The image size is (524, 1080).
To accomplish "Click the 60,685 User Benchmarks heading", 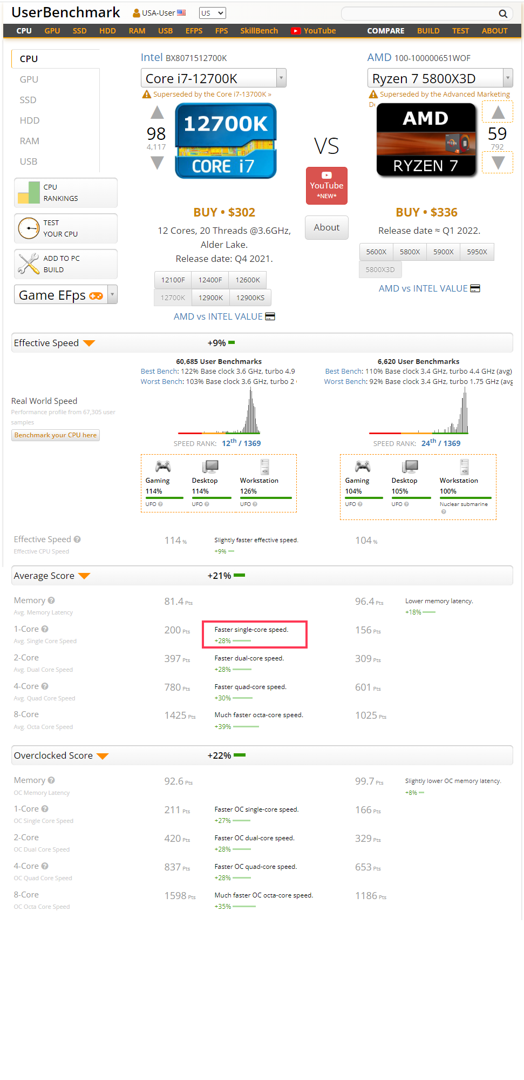I will (x=219, y=362).
